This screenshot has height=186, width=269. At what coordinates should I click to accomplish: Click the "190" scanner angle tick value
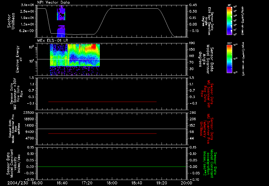click(x=192, y=43)
